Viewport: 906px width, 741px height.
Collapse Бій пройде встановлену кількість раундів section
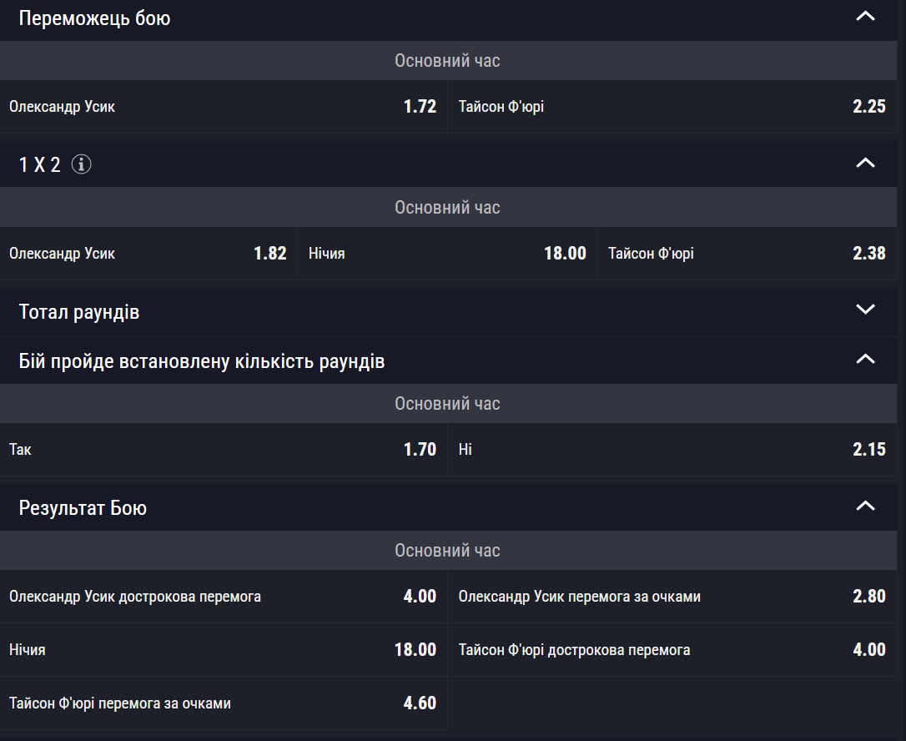click(865, 360)
